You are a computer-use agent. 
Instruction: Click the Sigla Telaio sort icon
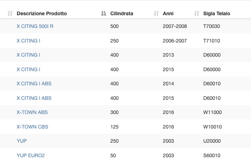196,13
